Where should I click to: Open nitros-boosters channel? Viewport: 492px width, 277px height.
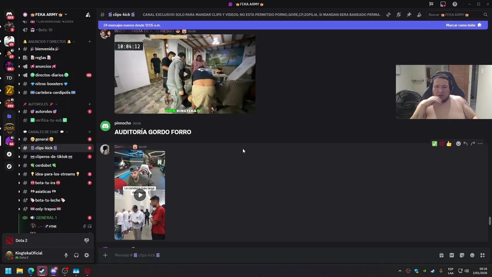click(x=56, y=84)
